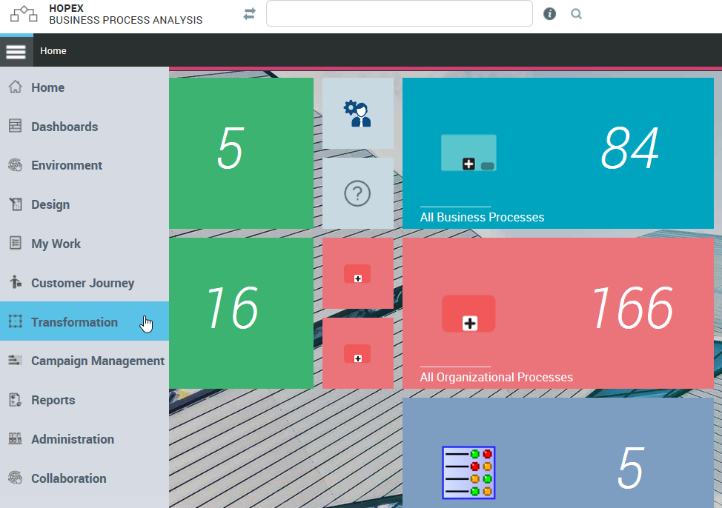Screen dimensions: 722x508
Task: Click the upper small red process tile
Action: 357,273
